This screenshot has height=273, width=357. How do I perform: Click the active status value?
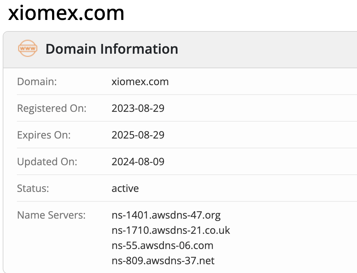(x=125, y=189)
